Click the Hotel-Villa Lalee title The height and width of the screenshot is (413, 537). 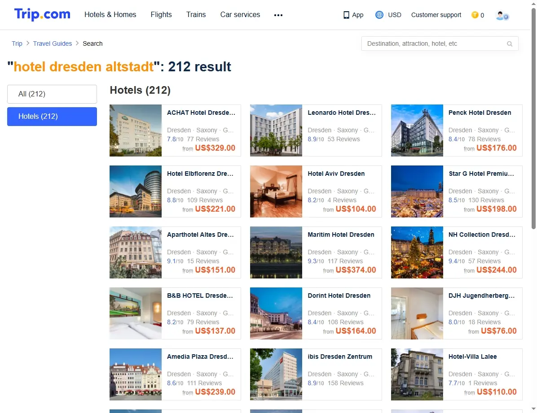tap(472, 356)
